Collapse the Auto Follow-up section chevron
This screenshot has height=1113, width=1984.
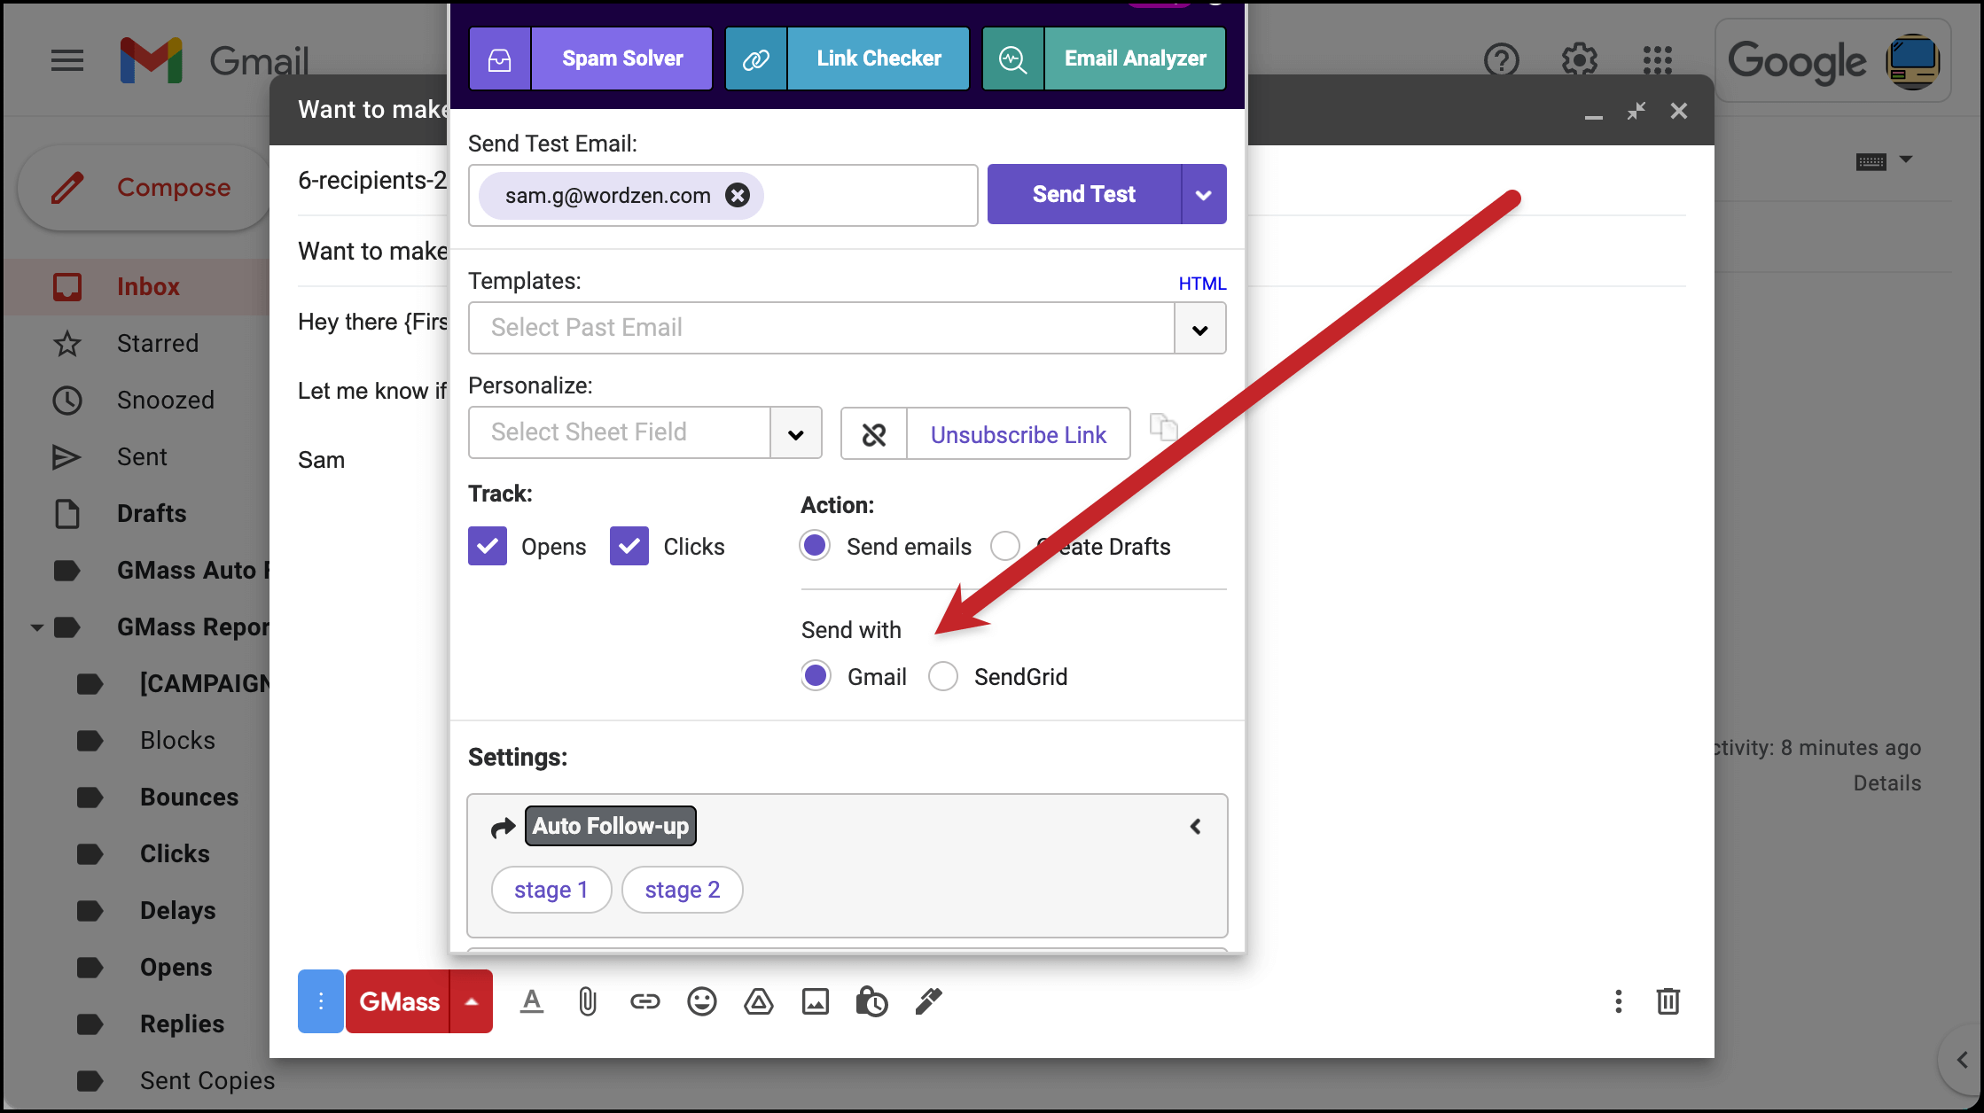click(1196, 826)
